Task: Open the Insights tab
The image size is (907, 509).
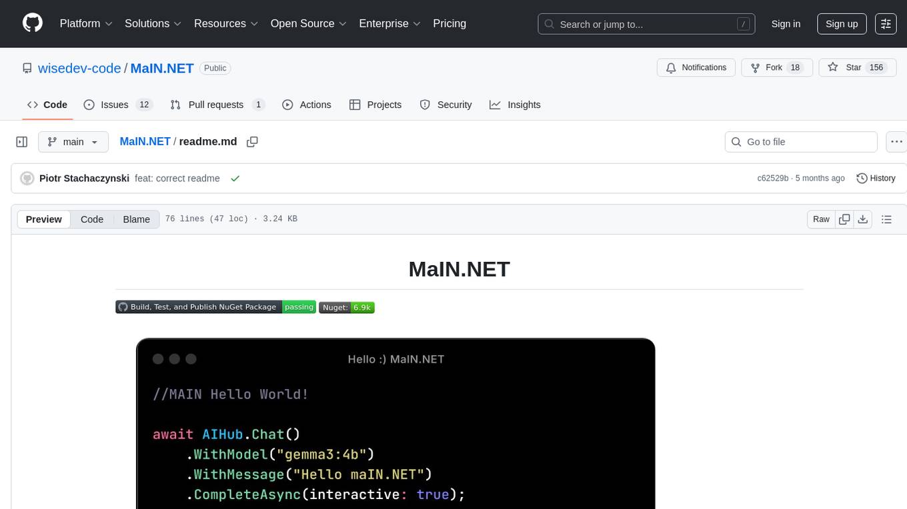Action: pyautogui.click(x=515, y=105)
